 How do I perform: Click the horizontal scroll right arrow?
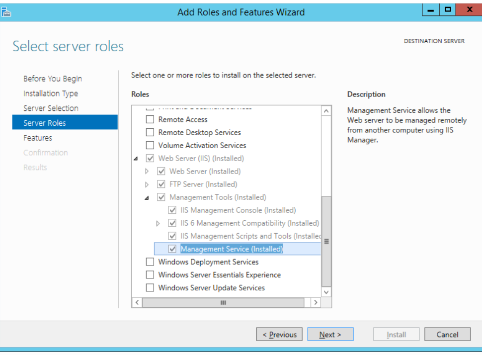point(315,302)
